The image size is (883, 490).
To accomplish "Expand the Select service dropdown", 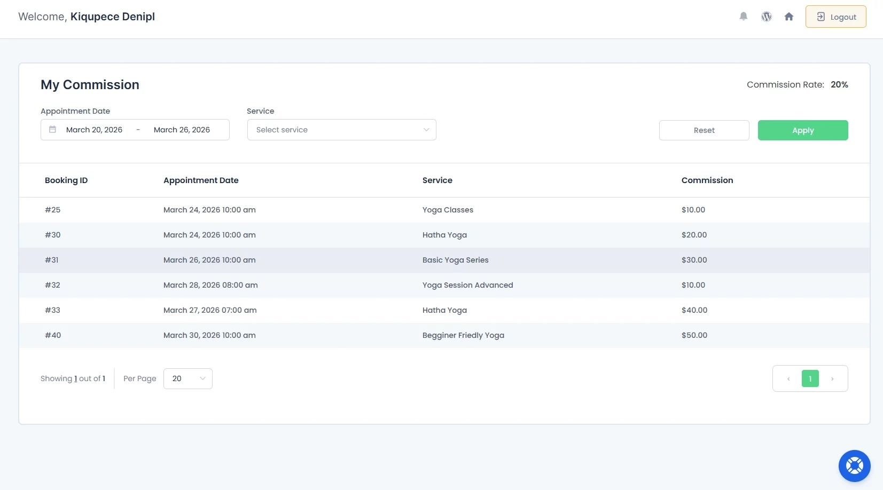I will pos(341,130).
